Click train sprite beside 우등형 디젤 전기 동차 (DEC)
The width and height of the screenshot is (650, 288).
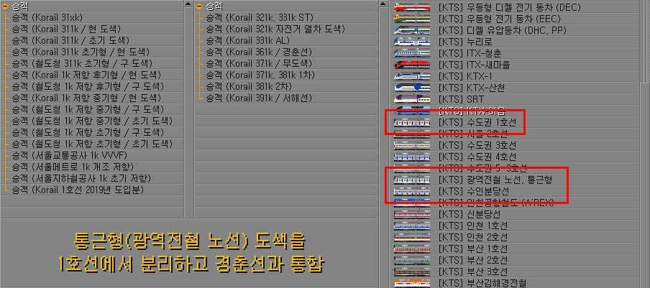coord(412,7)
